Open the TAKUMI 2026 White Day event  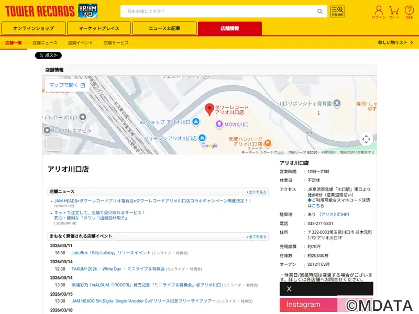(118, 269)
